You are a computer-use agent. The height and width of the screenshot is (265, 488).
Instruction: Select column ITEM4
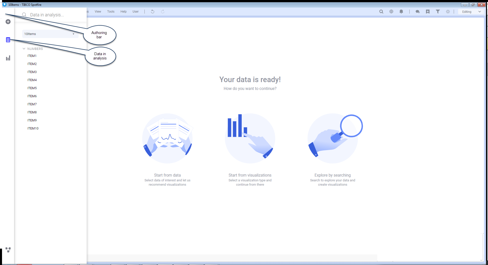point(32,80)
